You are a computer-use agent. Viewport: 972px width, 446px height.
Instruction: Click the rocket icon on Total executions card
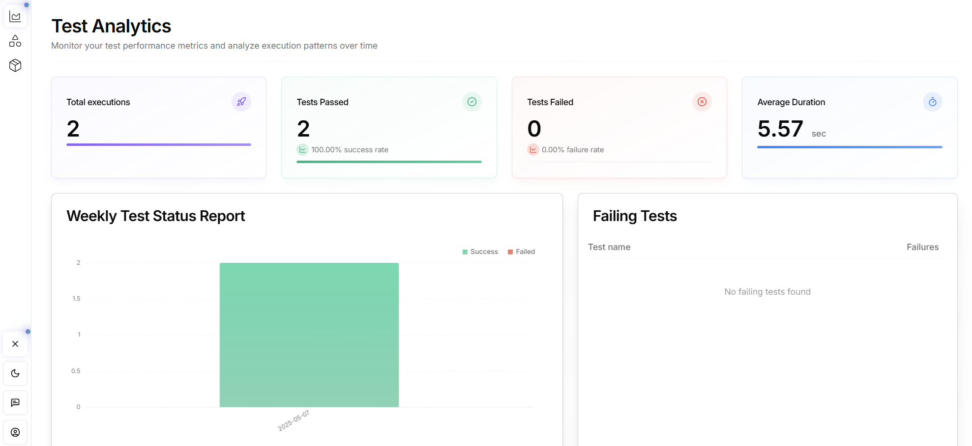tap(241, 102)
